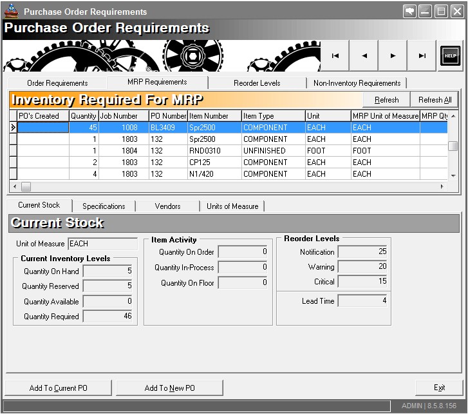Screen dimensions: 468x414
Task: Click Add To Current PO button
Action: click(59, 388)
